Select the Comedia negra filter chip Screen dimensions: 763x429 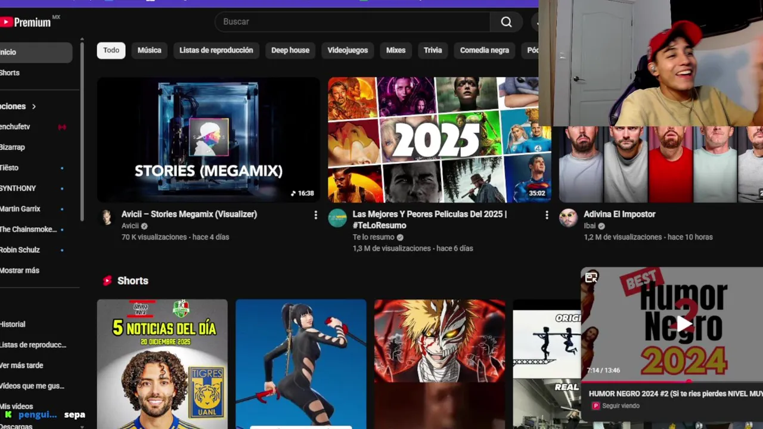485,51
